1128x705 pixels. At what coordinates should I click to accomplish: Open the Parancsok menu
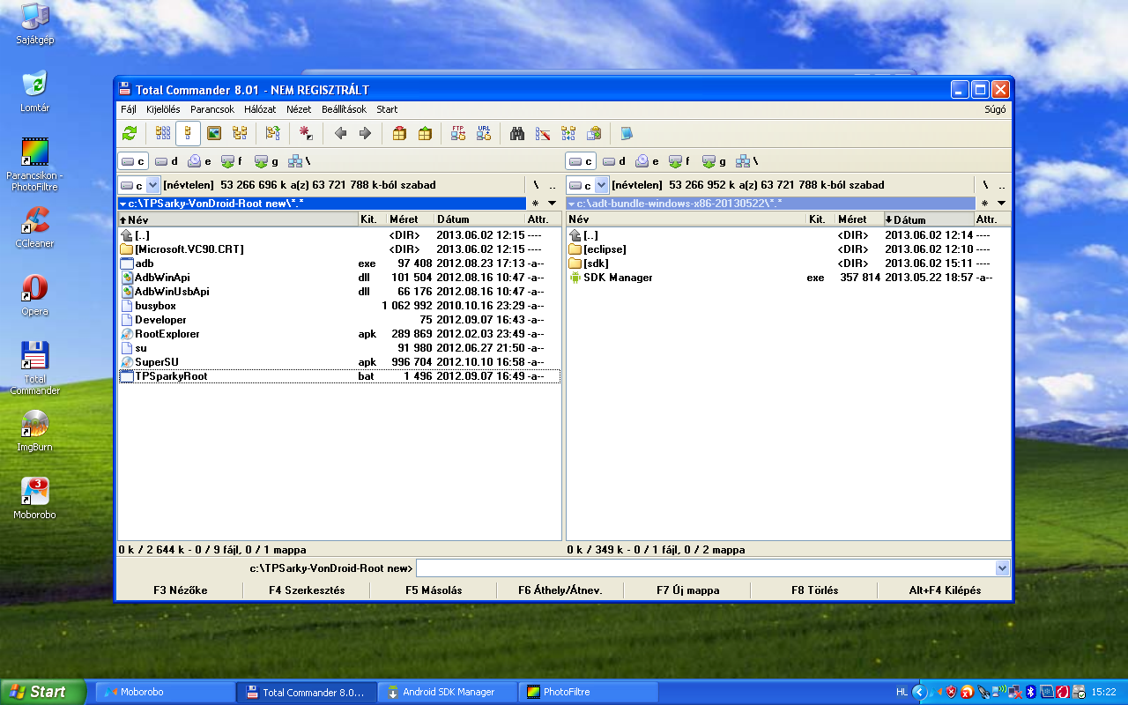coord(212,109)
